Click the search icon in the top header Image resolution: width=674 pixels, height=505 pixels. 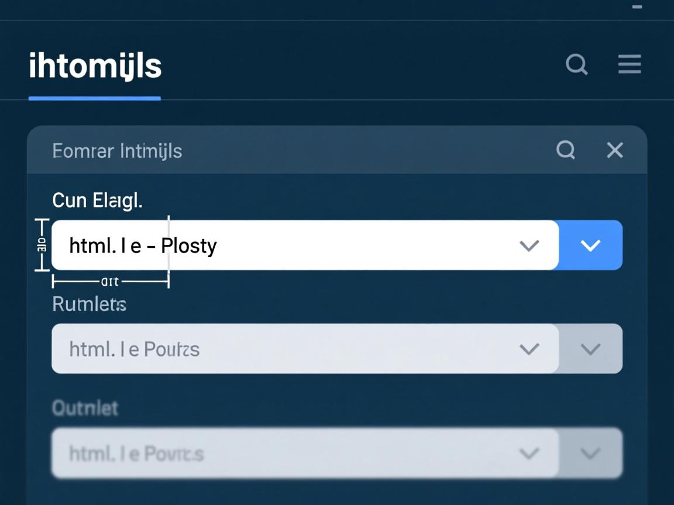point(577,64)
